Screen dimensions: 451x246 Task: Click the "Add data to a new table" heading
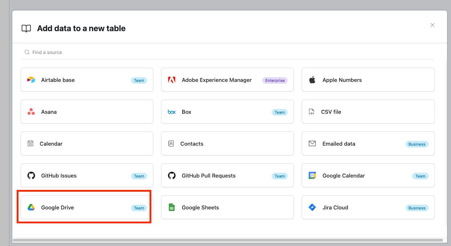coord(81,29)
